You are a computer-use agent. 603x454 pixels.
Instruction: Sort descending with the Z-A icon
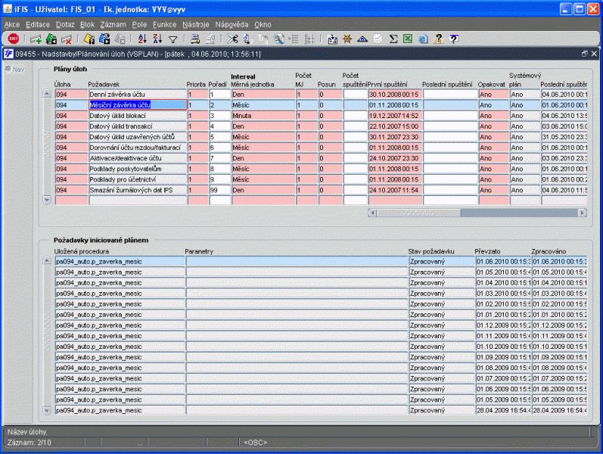point(157,39)
